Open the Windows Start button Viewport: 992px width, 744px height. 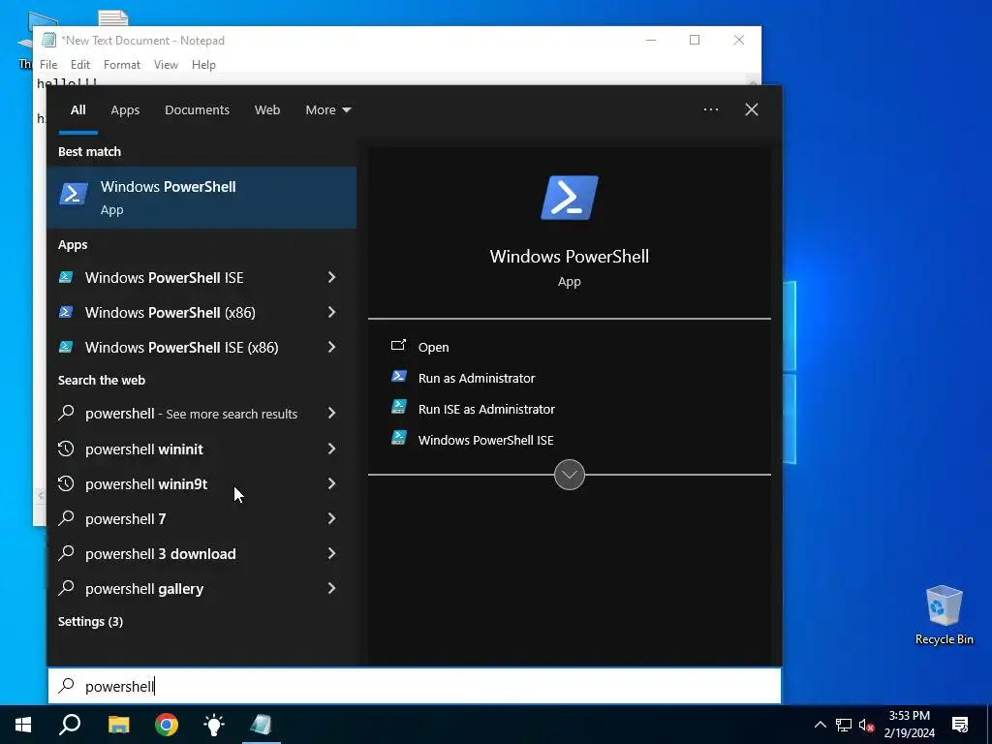(23, 725)
